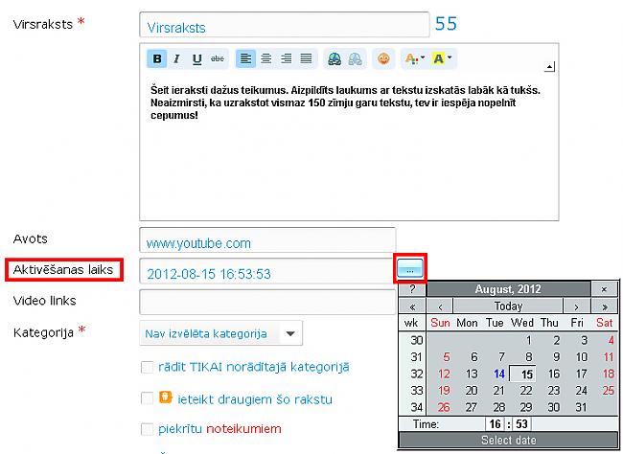Click the minute value 53 in Time
Screen dimensions: 623x454
point(521,423)
